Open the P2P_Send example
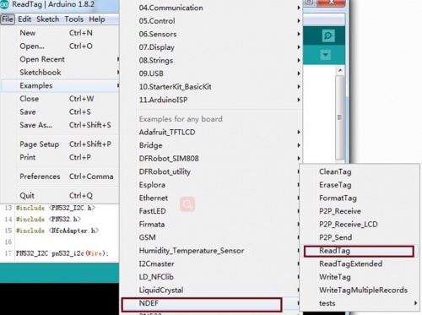422x315 pixels. coord(360,237)
